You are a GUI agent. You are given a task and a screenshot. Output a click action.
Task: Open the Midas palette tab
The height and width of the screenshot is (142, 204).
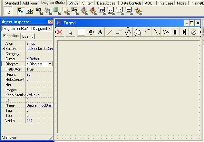pos(181,3)
